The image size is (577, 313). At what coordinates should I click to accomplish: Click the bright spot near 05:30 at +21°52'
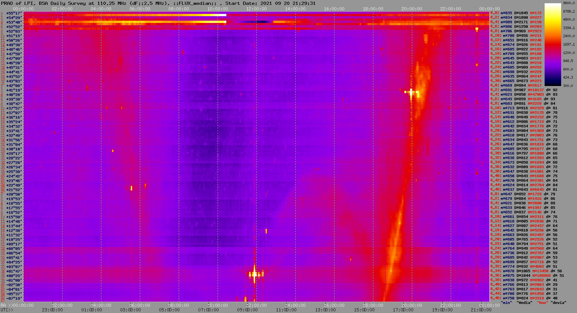(x=131, y=188)
